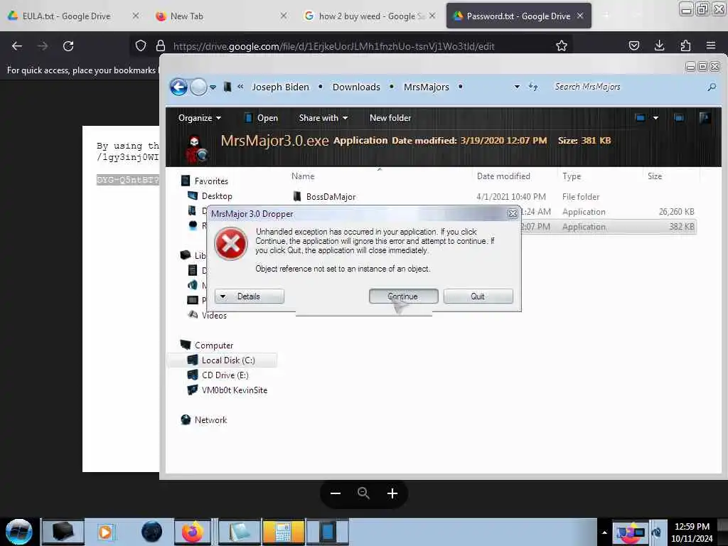
Task: Click the media player taskbar icon
Action: tap(105, 532)
